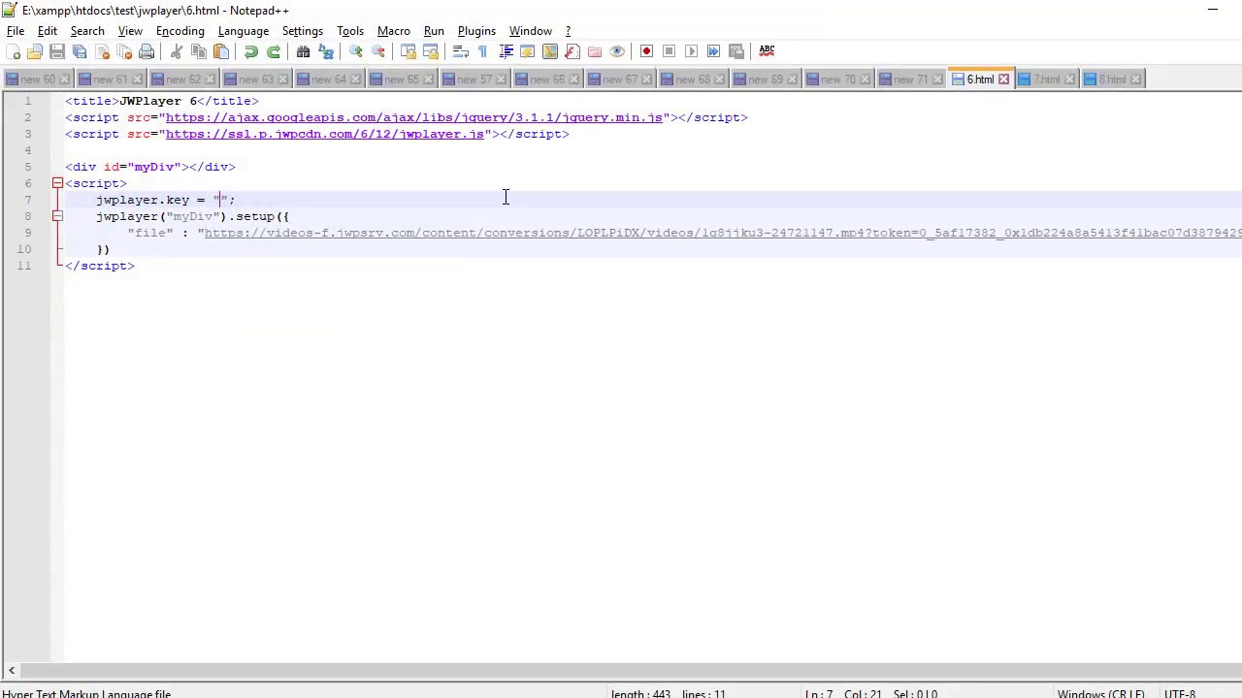Open Replace dialog from toolbar

326,51
